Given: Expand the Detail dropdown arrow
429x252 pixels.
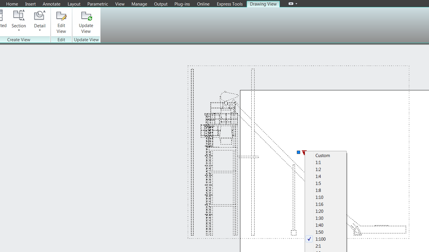Looking at the screenshot, I should tap(40, 31).
